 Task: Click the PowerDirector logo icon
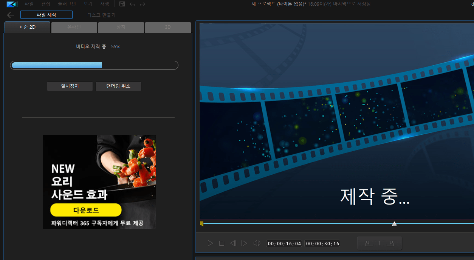point(12,4)
